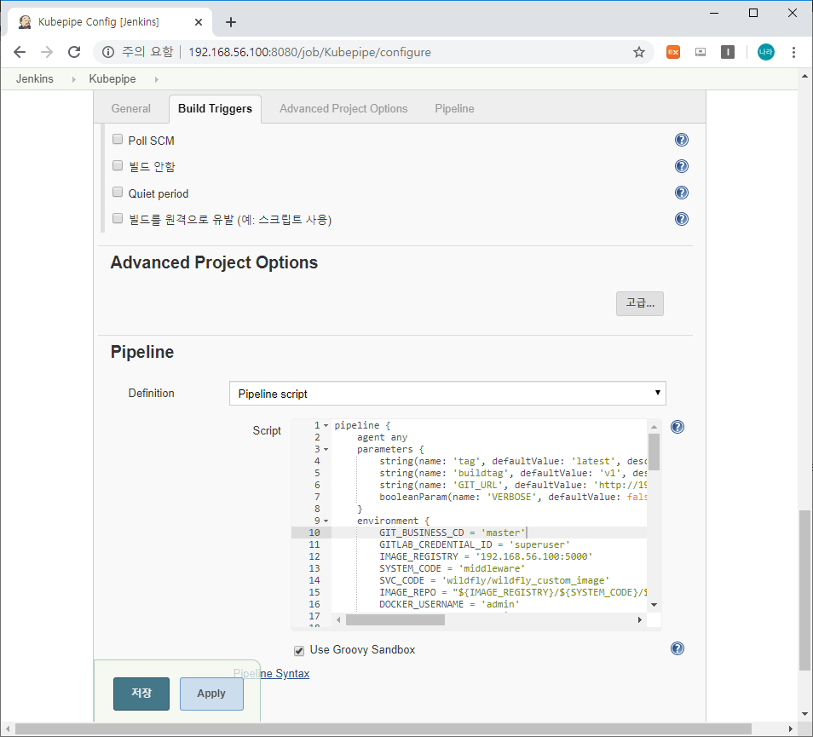Click the script editor scroll-right arrow
This screenshot has height=737, width=813.
640,620
